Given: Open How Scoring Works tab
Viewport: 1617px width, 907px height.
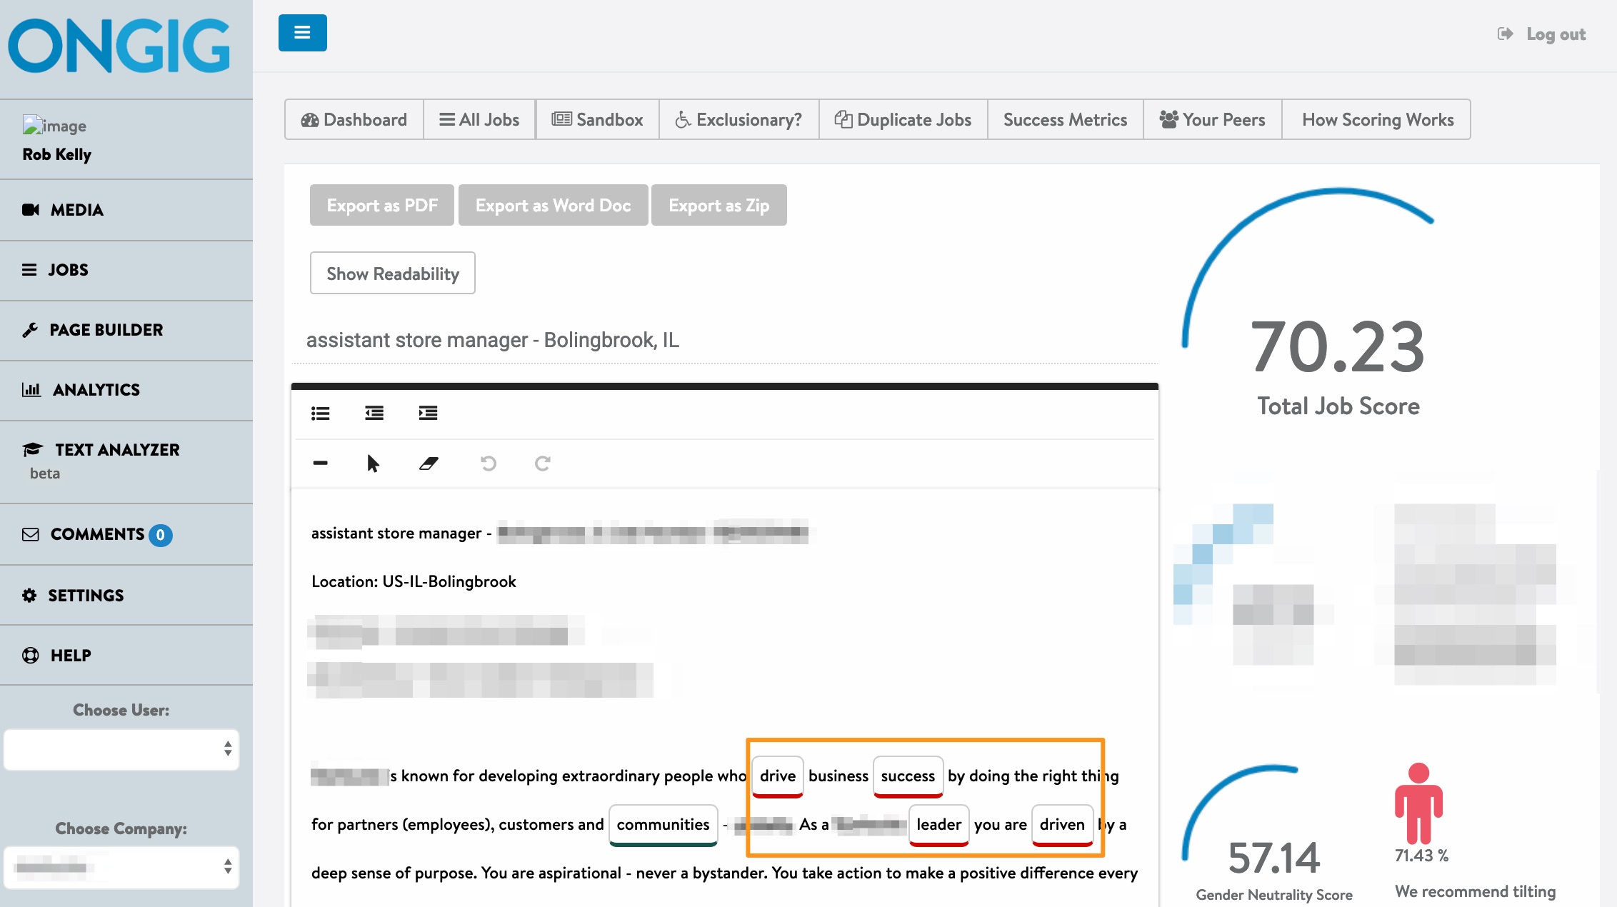Looking at the screenshot, I should click(1377, 119).
